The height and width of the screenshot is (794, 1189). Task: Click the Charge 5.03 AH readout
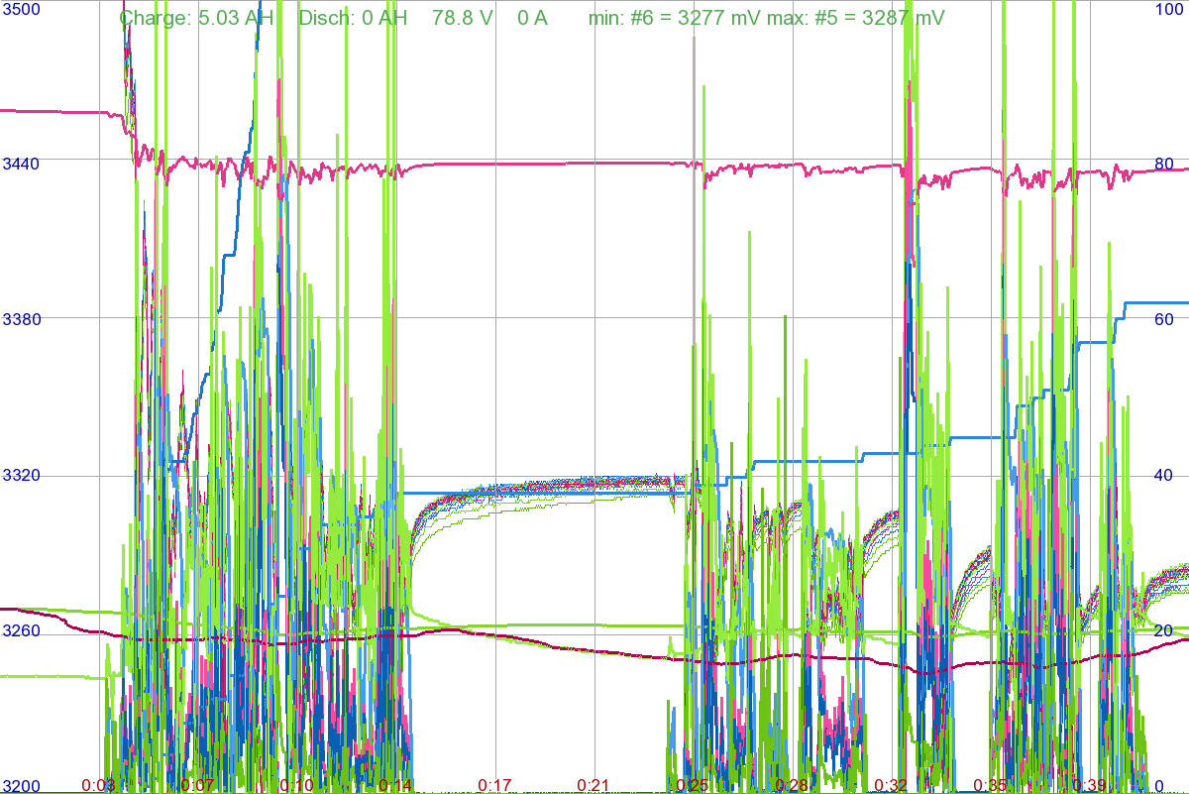196,18
